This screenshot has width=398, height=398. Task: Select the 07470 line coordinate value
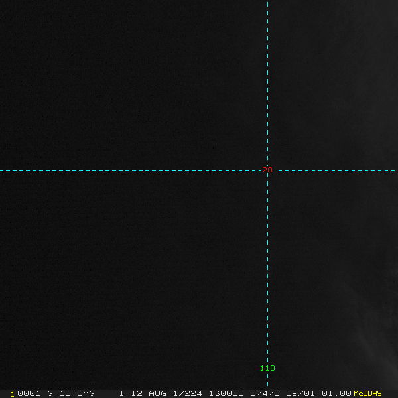[x=263, y=393]
